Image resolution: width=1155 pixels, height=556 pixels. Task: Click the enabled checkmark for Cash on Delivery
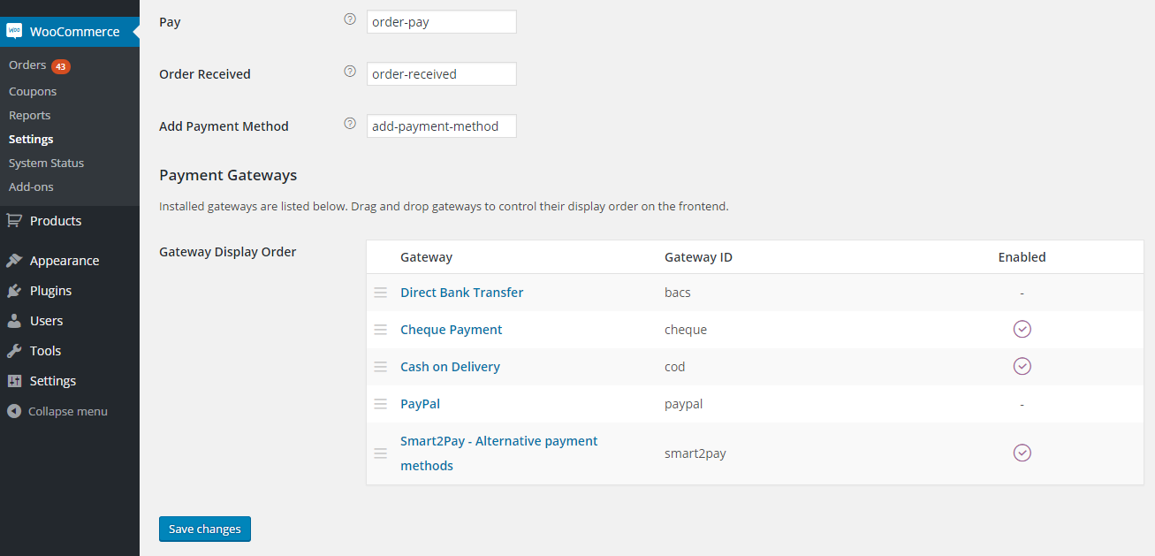(1022, 366)
